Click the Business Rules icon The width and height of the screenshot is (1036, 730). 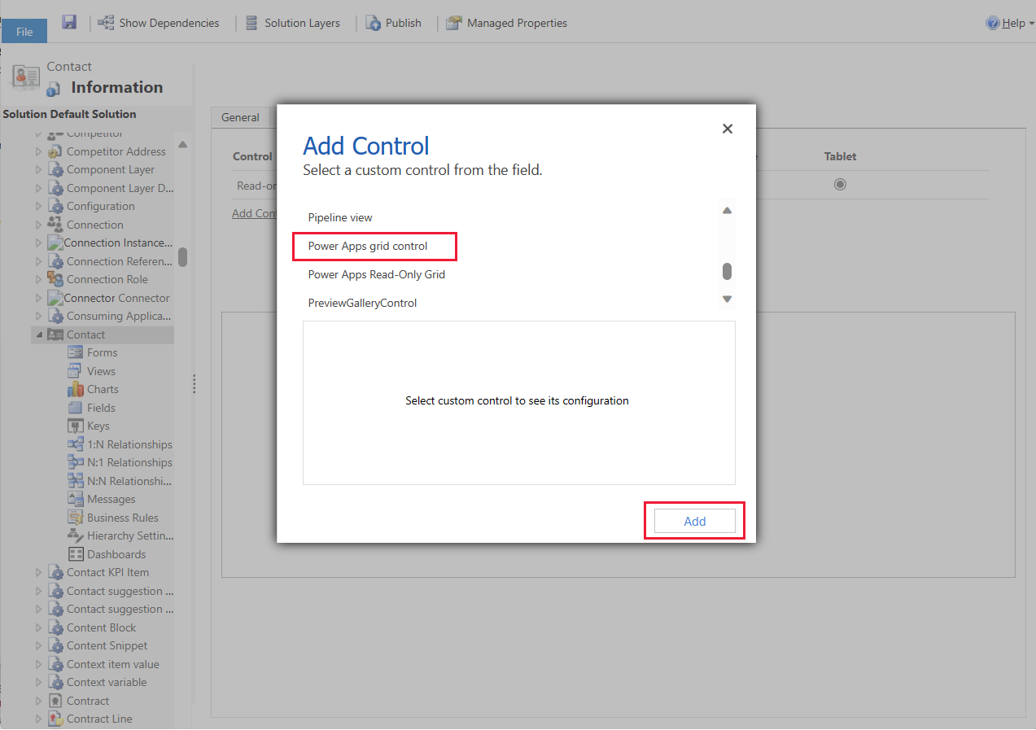pos(75,518)
